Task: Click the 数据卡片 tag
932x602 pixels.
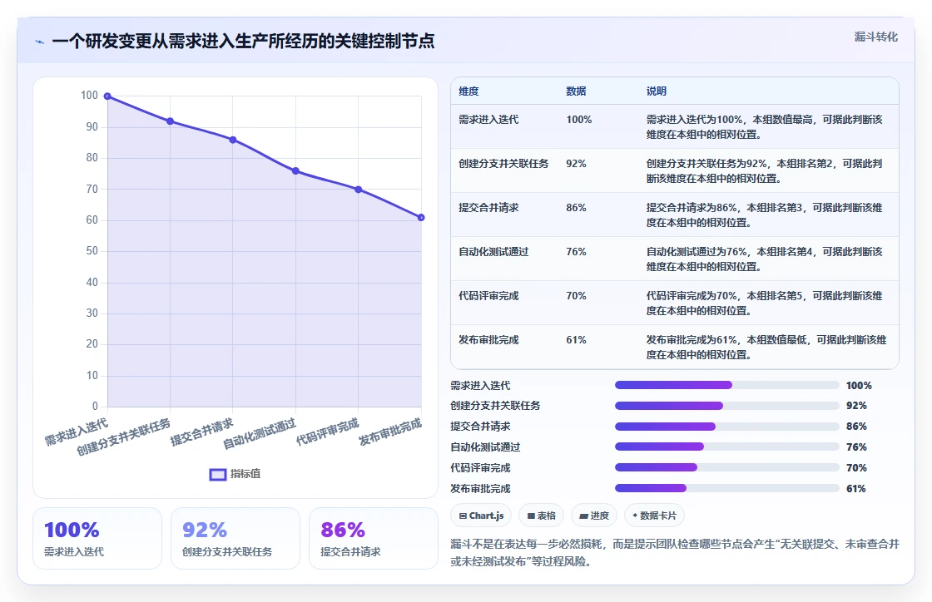Action: click(654, 516)
